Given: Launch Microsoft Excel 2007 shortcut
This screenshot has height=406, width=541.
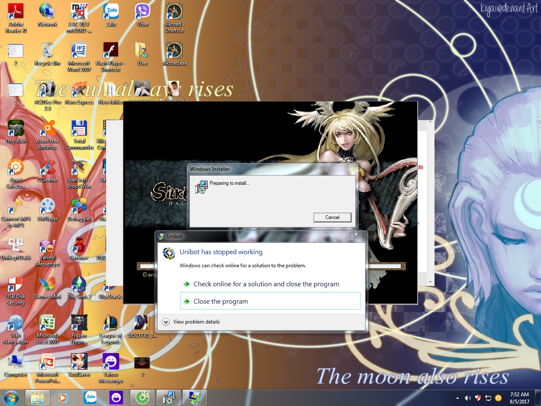Looking at the screenshot, I should [47, 329].
